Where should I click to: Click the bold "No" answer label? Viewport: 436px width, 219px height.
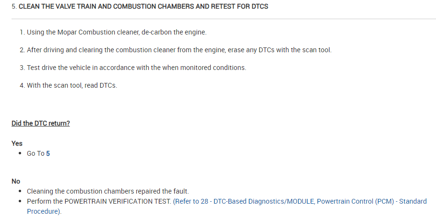tap(16, 181)
